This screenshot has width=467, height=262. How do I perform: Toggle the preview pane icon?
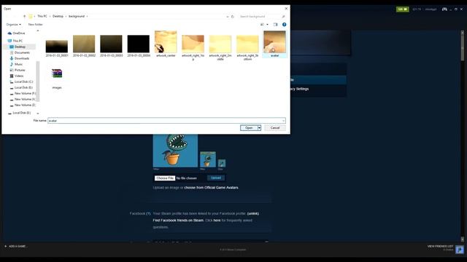point(276,25)
